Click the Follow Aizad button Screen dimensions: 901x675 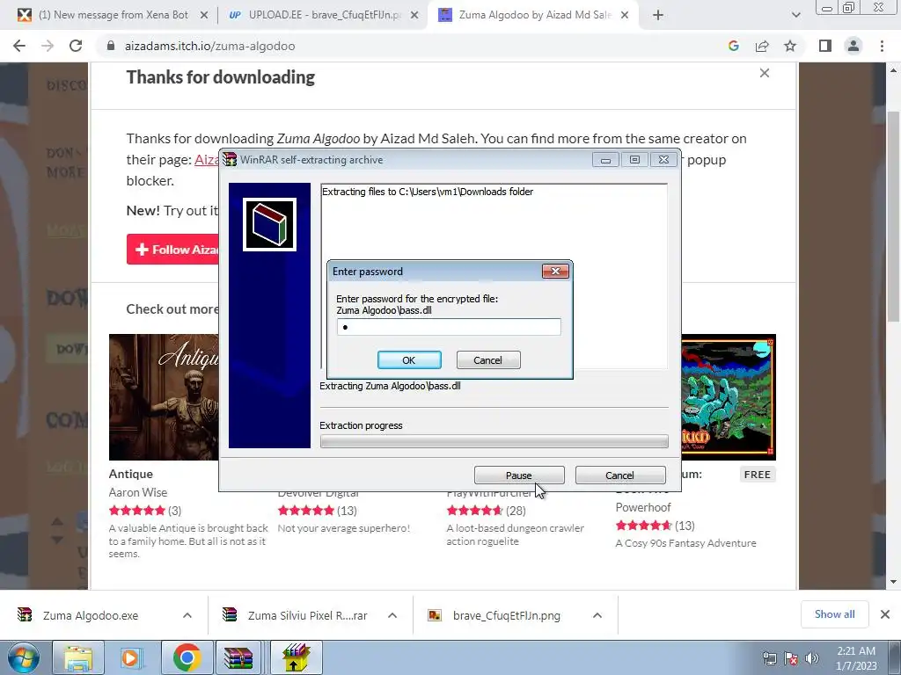tap(173, 249)
